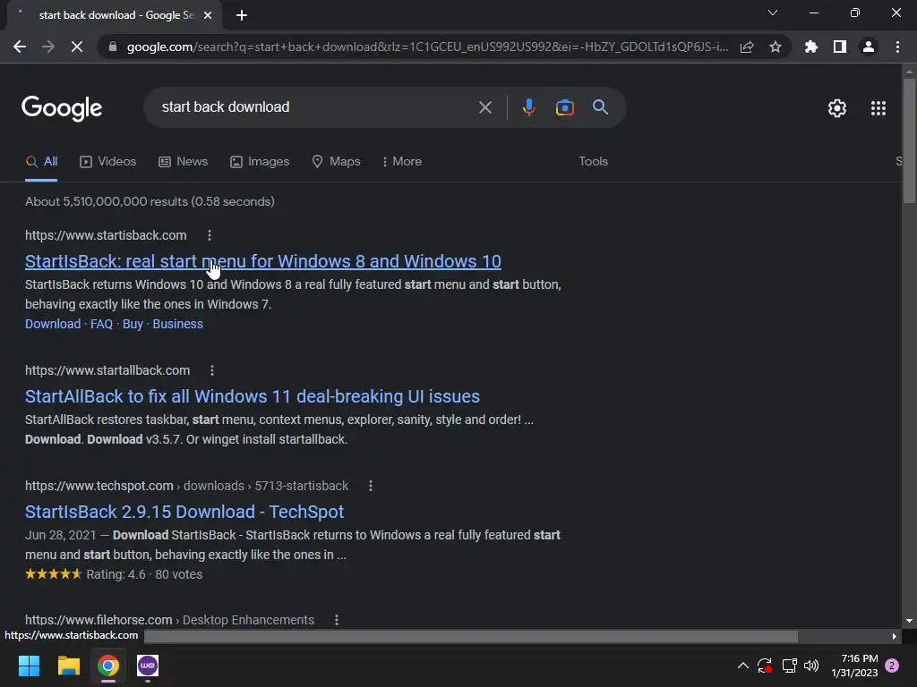This screenshot has width=917, height=687.
Task: Open options for techspot.com result
Action: [371, 486]
